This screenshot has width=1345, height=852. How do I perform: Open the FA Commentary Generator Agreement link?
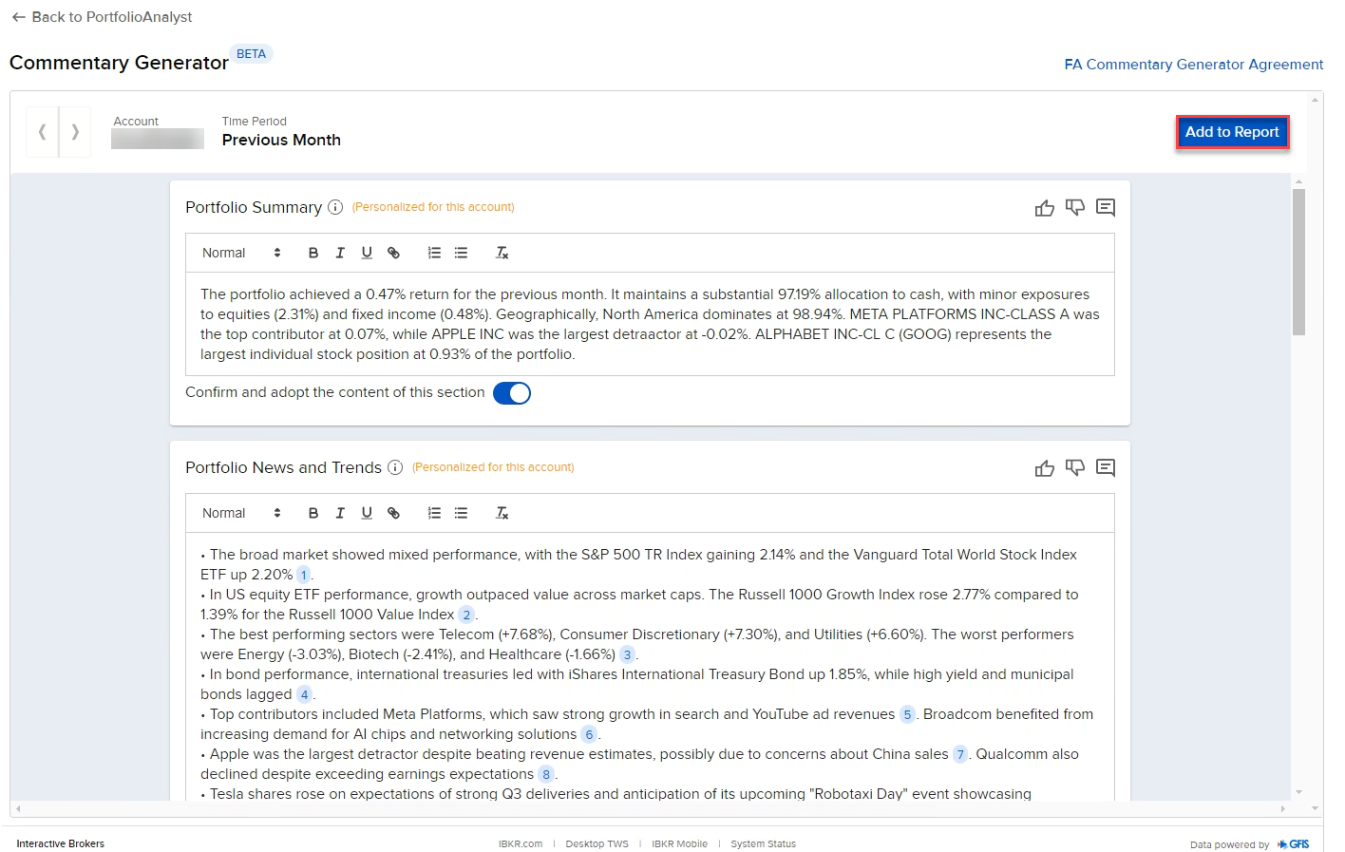click(1194, 65)
